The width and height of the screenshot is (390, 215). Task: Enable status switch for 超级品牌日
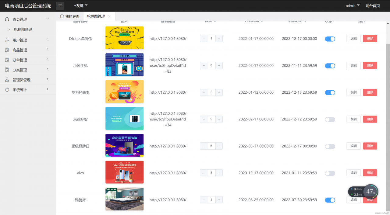330,146
